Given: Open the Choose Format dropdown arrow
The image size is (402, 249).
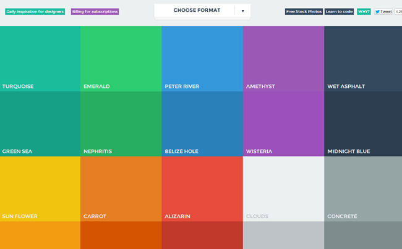Looking at the screenshot, I should (242, 11).
